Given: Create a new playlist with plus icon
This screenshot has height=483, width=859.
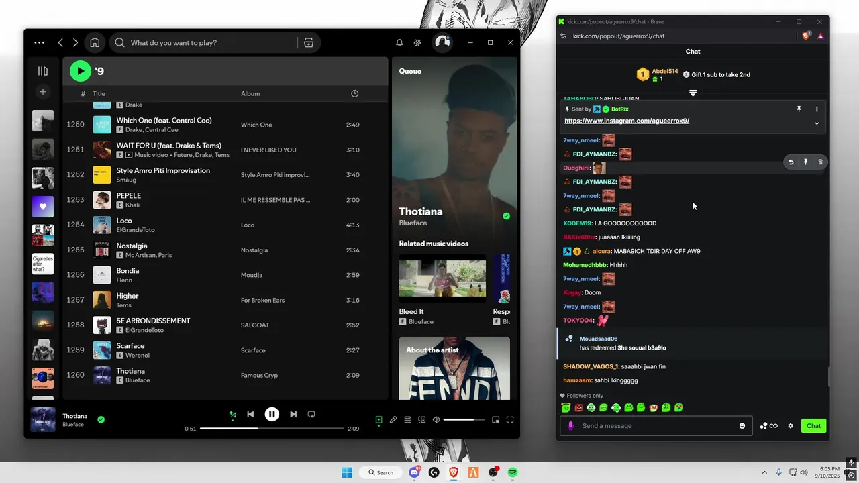Looking at the screenshot, I should [x=43, y=91].
